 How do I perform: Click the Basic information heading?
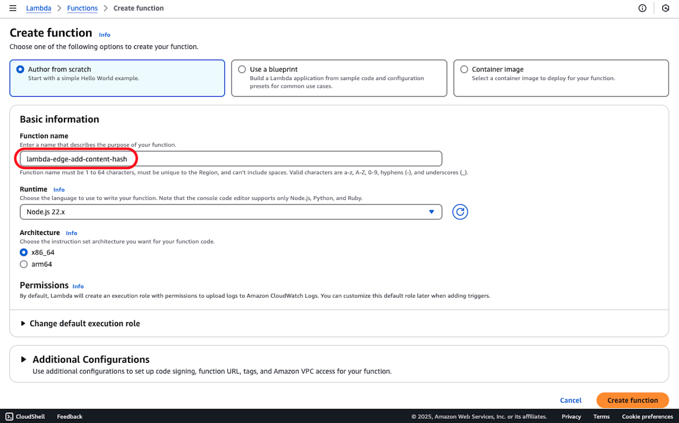point(60,119)
